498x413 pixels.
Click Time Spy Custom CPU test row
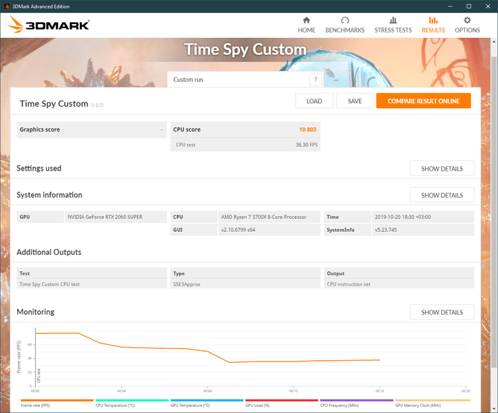(92, 284)
